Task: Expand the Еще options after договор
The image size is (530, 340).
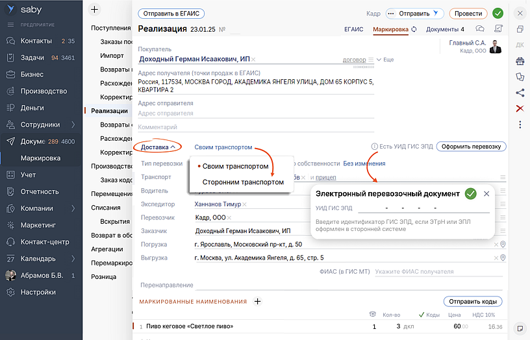Action: 385,60
